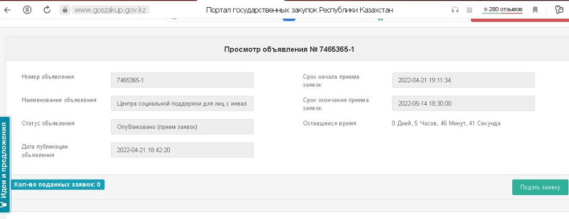Viewport: 569px width, 219px height.
Task: Open the Идеи и предложения side tab
Action: (5, 165)
